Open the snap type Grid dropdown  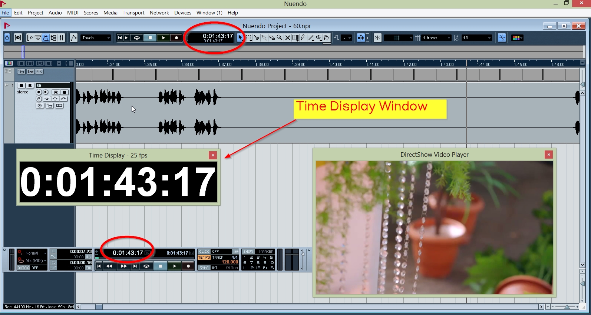pyautogui.click(x=399, y=38)
